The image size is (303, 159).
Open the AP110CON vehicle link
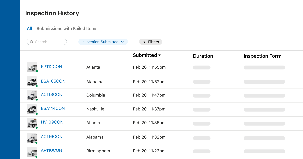click(51, 150)
